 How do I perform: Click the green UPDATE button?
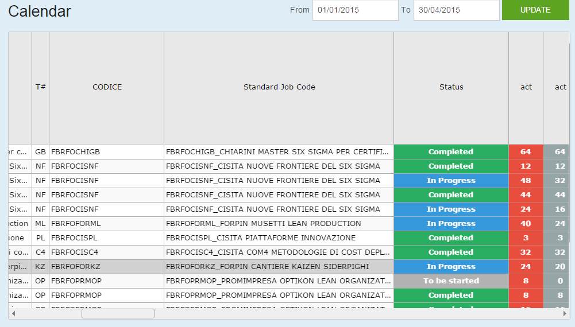pyautogui.click(x=535, y=10)
